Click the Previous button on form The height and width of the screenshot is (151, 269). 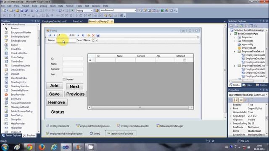76,94
